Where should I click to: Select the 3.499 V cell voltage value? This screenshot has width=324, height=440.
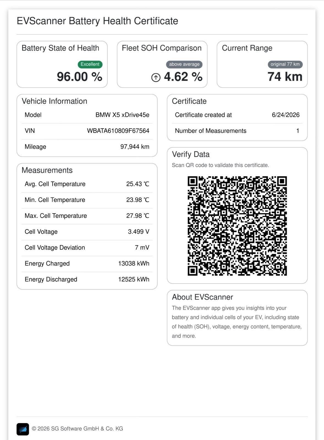tap(139, 232)
